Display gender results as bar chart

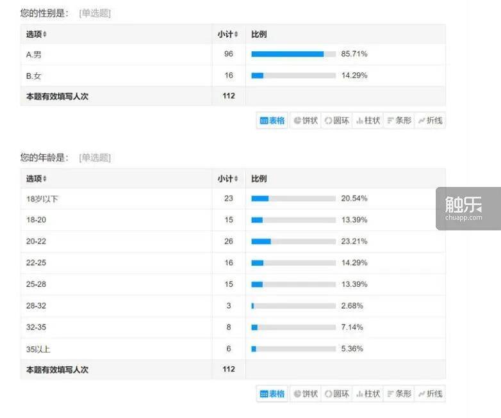[398, 120]
